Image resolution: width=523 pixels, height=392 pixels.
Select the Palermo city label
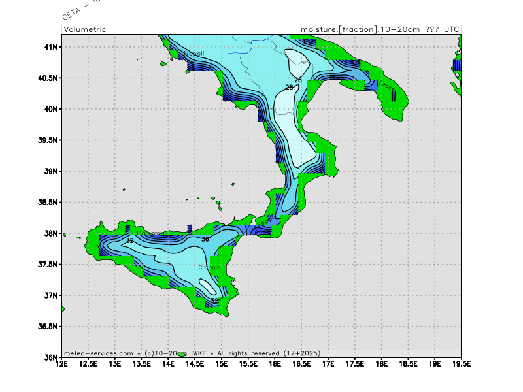click(149, 233)
